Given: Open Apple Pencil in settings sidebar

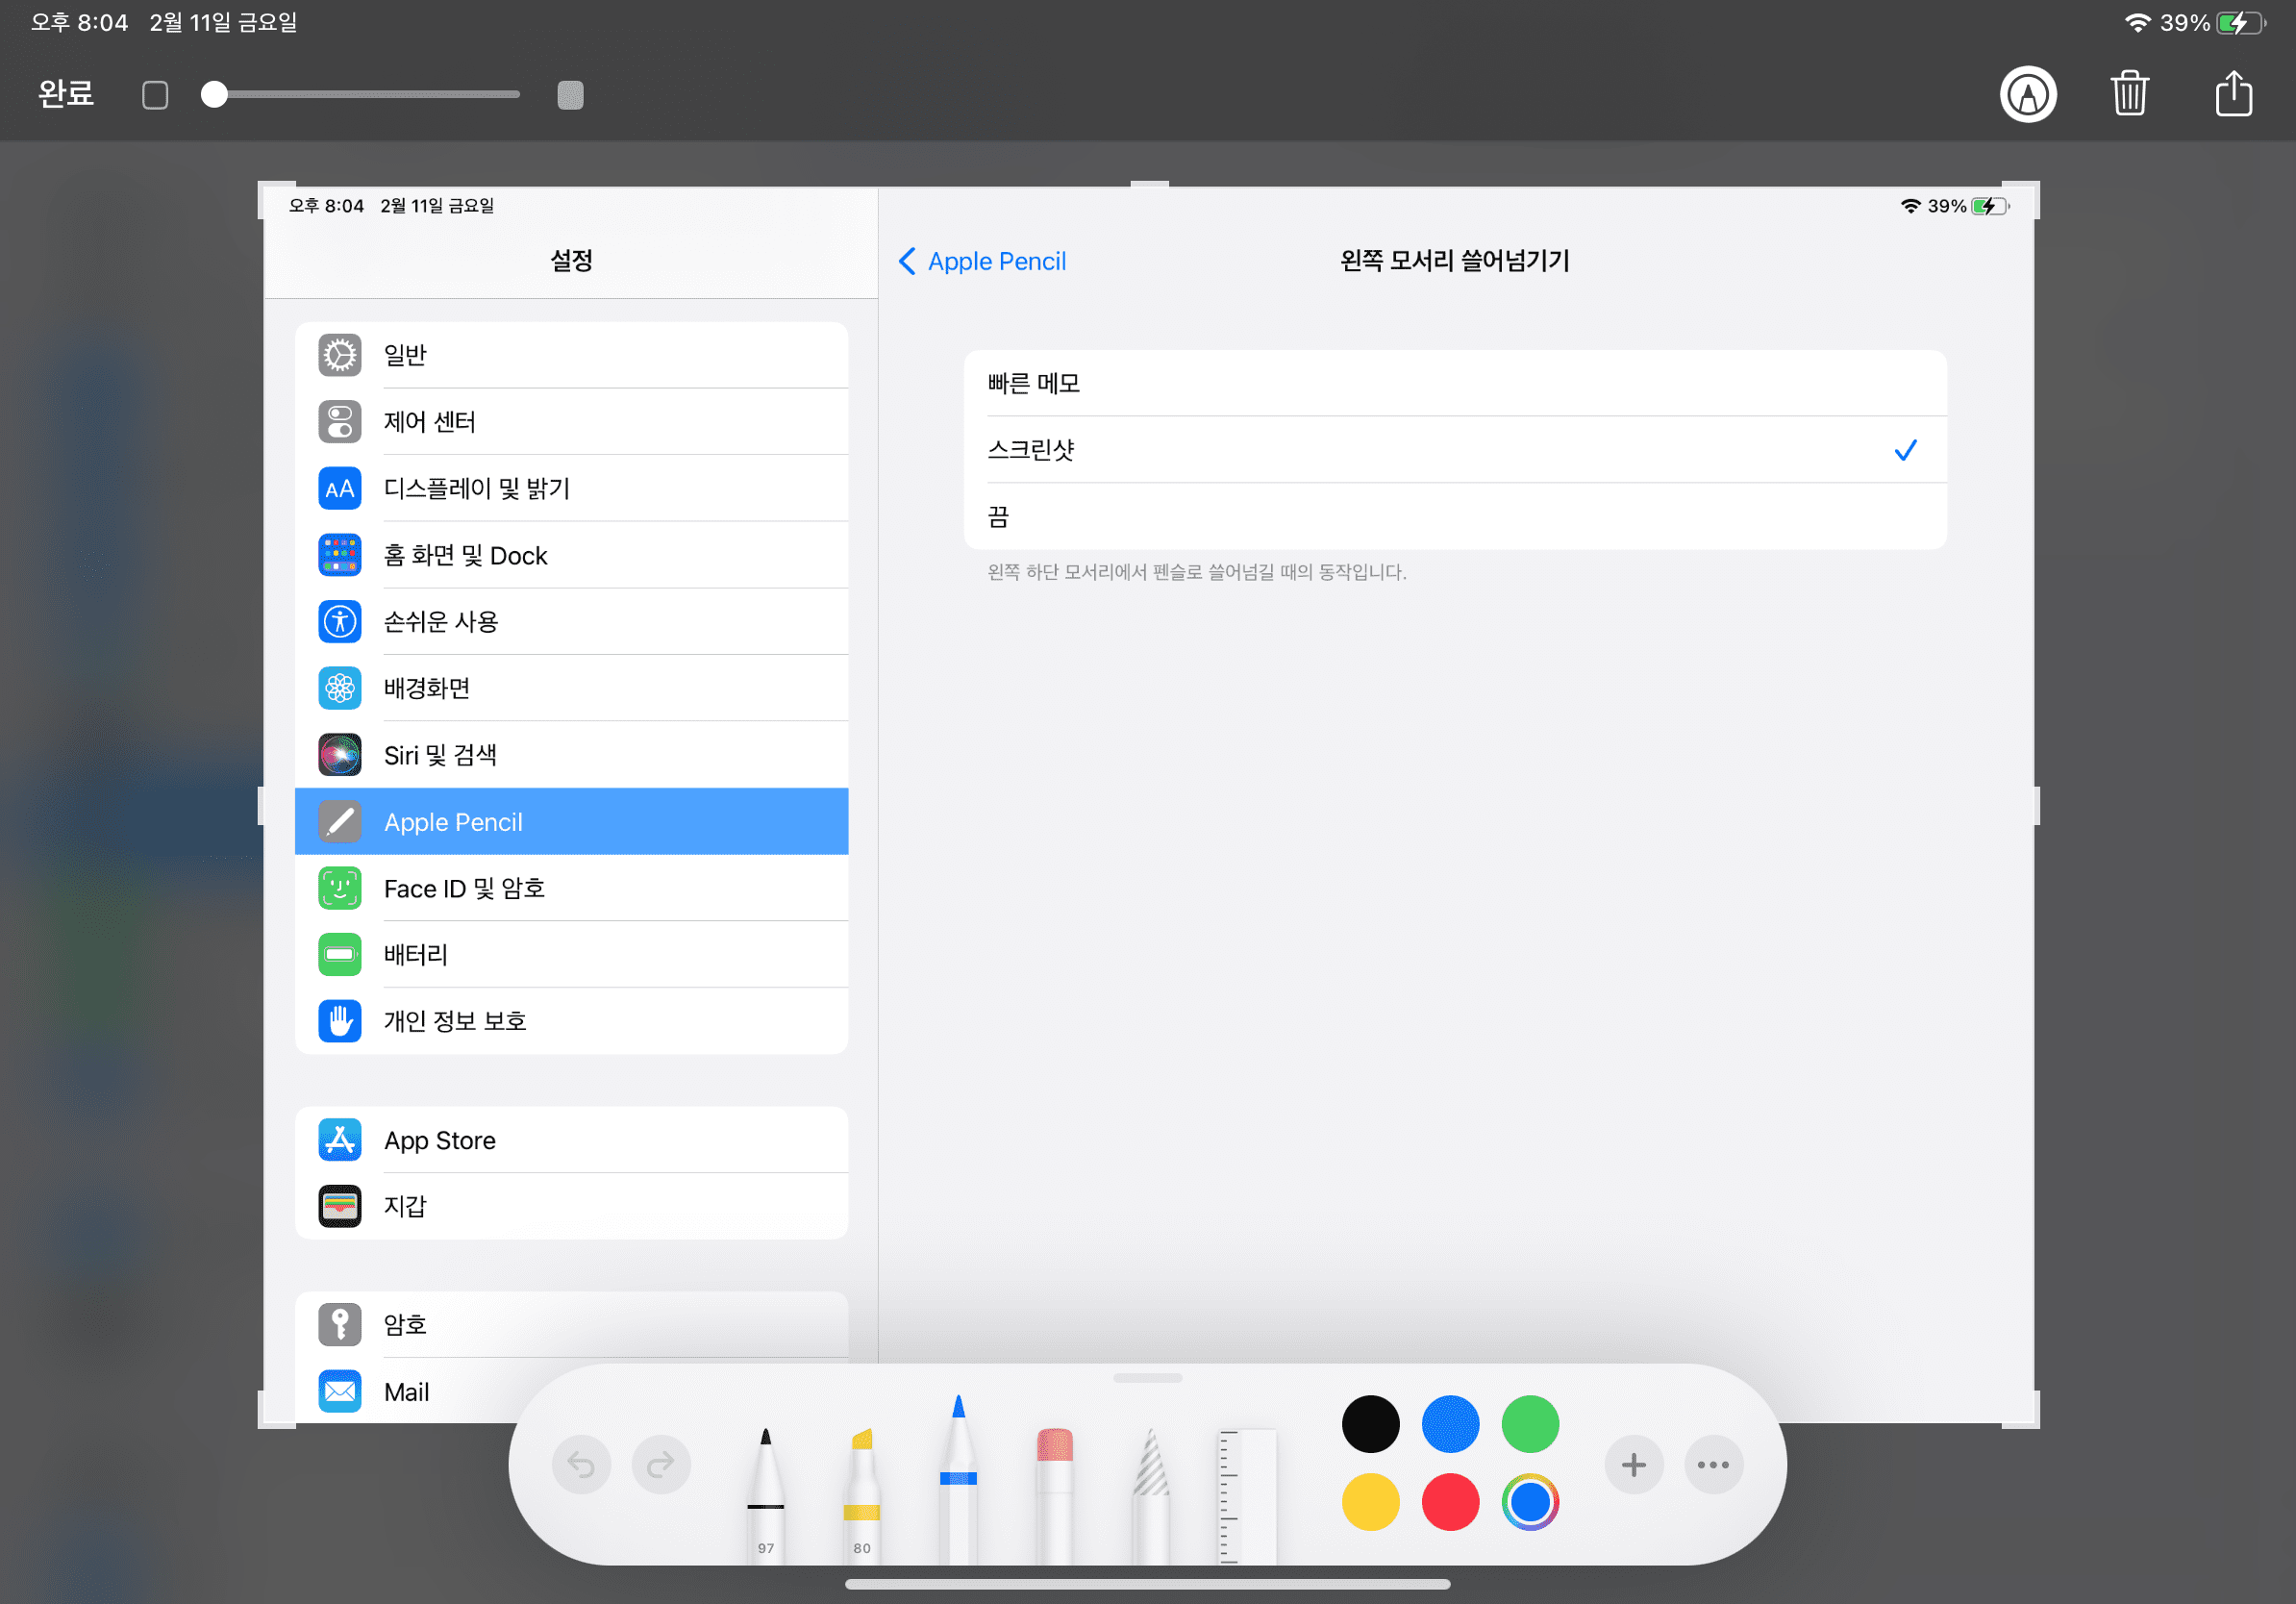Looking at the screenshot, I should tap(571, 822).
